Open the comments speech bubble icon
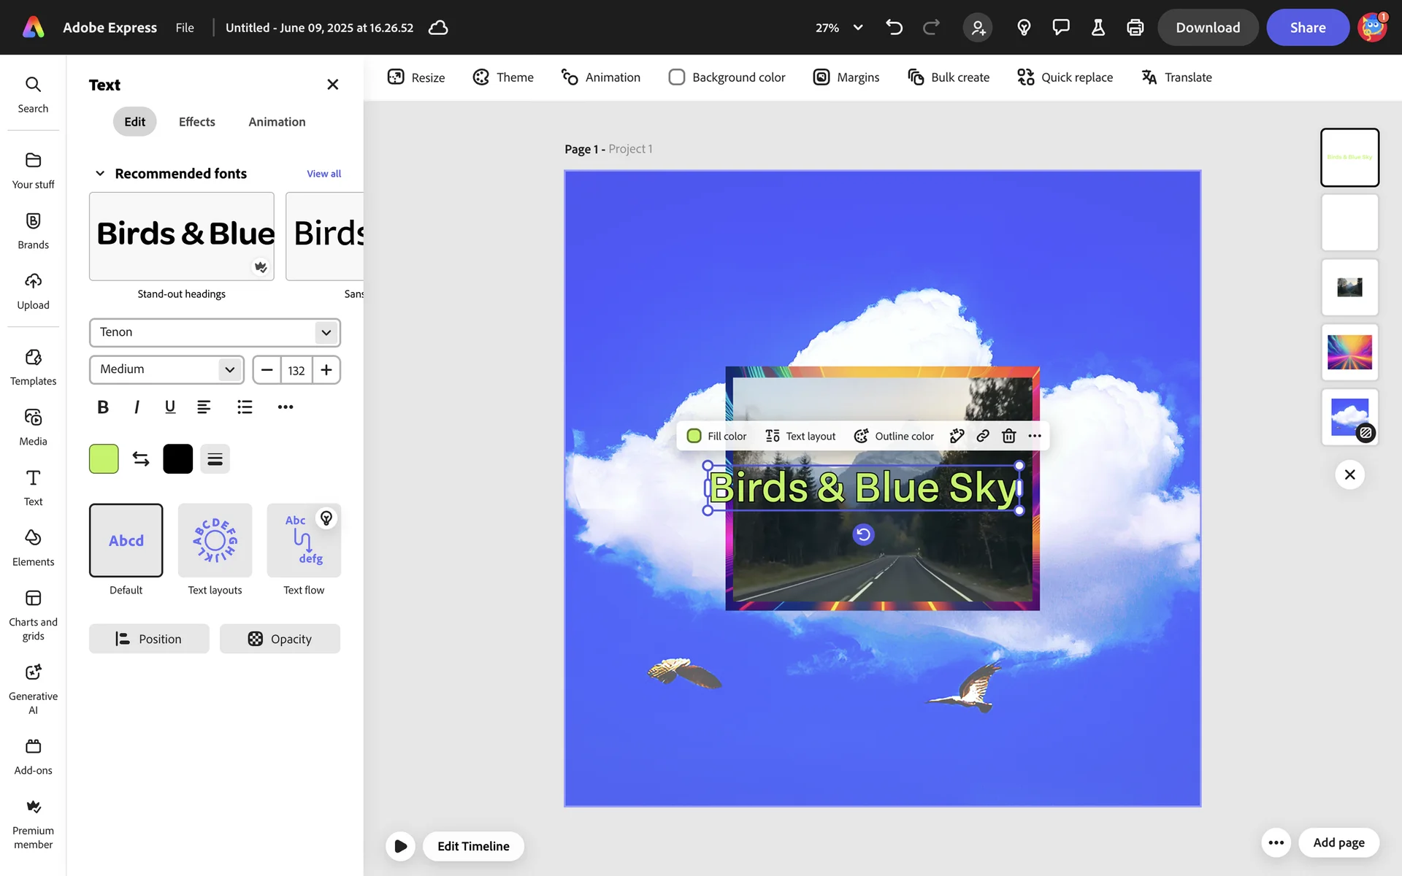 coord(1060,28)
